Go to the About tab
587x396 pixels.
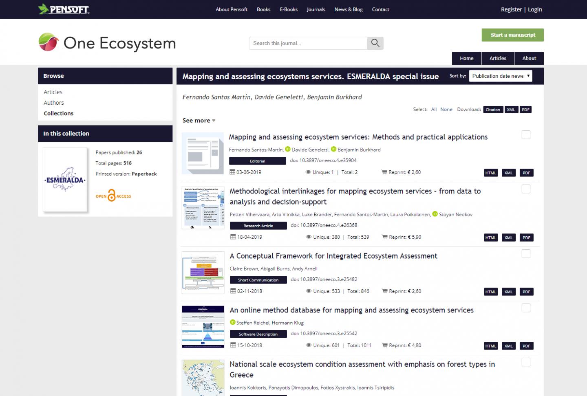[x=529, y=58]
